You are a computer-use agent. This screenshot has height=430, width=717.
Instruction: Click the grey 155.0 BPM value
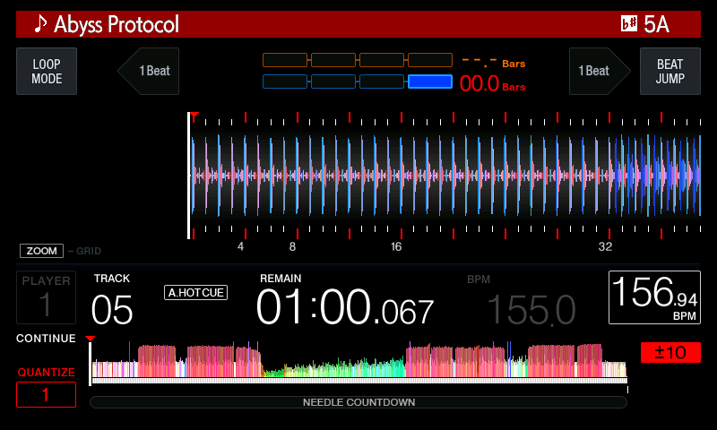pos(531,310)
